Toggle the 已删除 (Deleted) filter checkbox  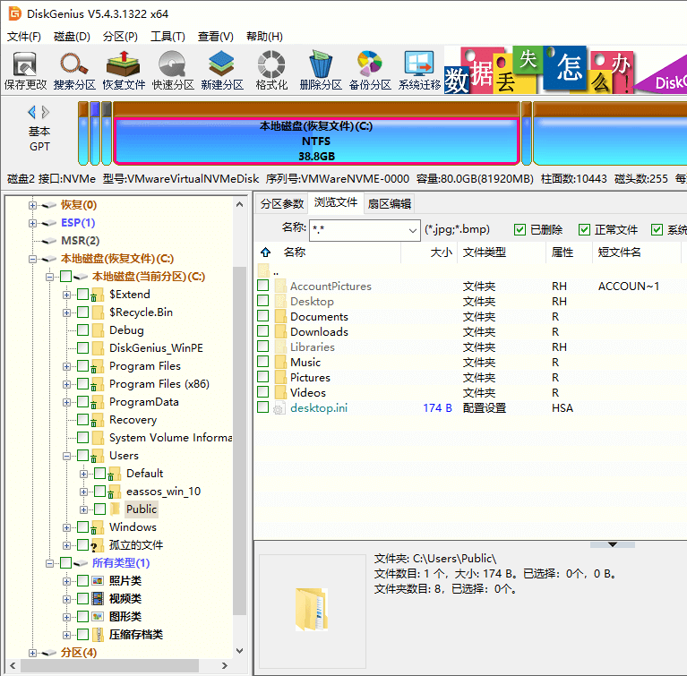(x=520, y=230)
